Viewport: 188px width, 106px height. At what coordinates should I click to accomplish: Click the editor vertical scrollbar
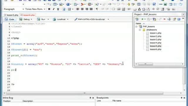pyautogui.click(x=184, y=76)
